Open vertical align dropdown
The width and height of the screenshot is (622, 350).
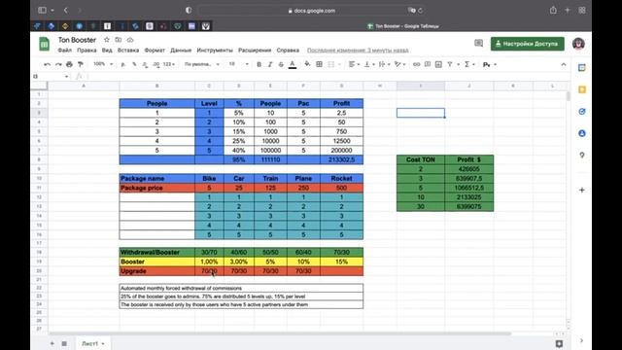tap(369, 64)
